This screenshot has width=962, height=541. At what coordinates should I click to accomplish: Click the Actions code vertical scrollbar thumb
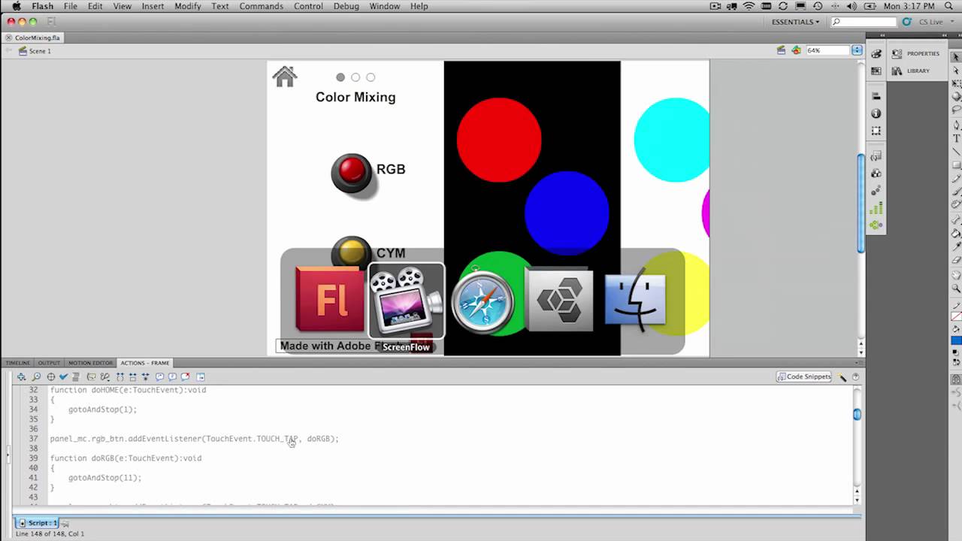857,414
